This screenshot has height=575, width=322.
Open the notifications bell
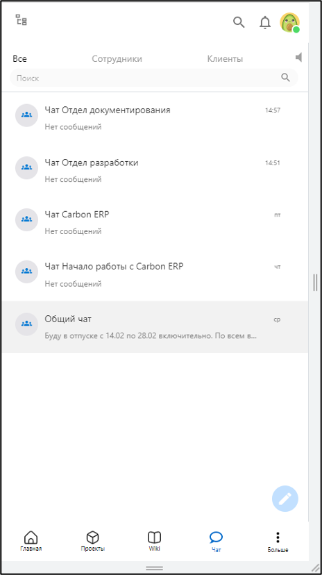[x=265, y=22]
